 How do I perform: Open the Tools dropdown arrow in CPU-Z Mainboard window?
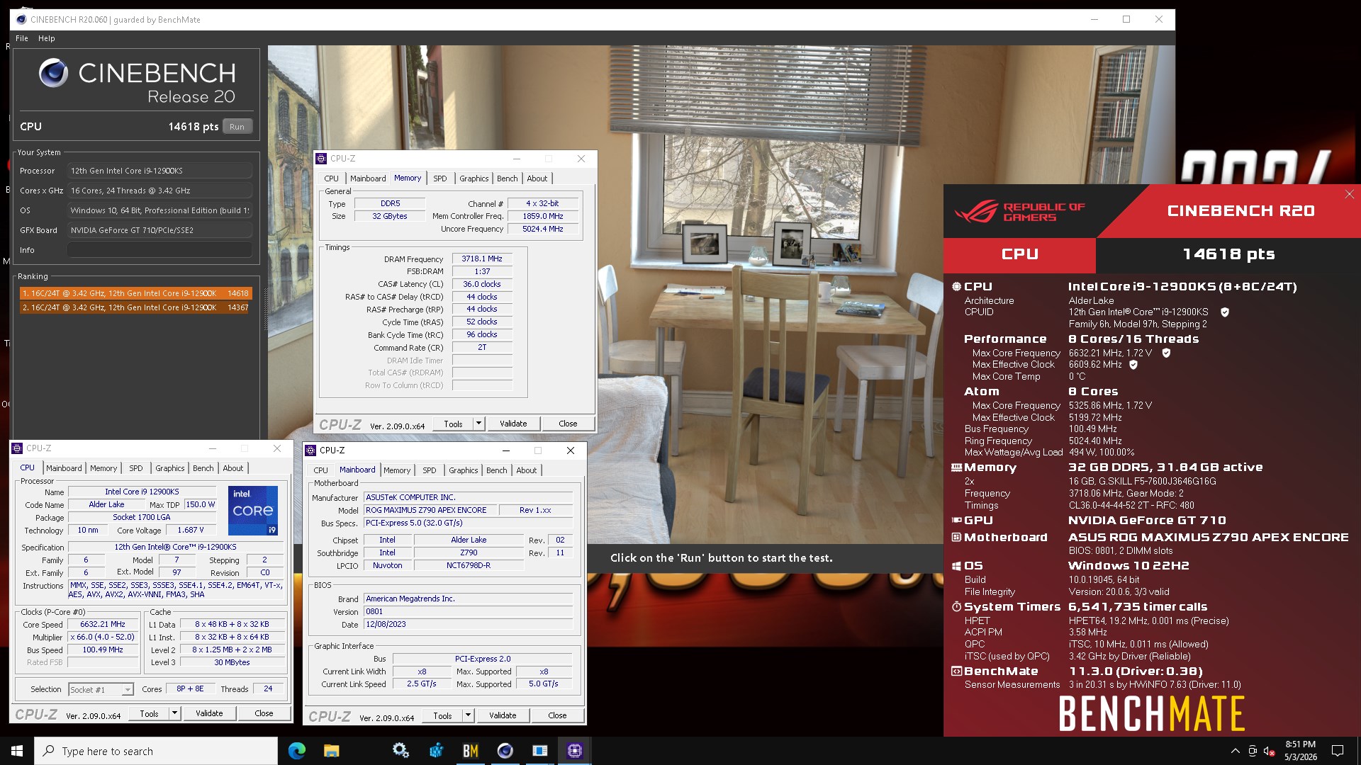point(469,715)
